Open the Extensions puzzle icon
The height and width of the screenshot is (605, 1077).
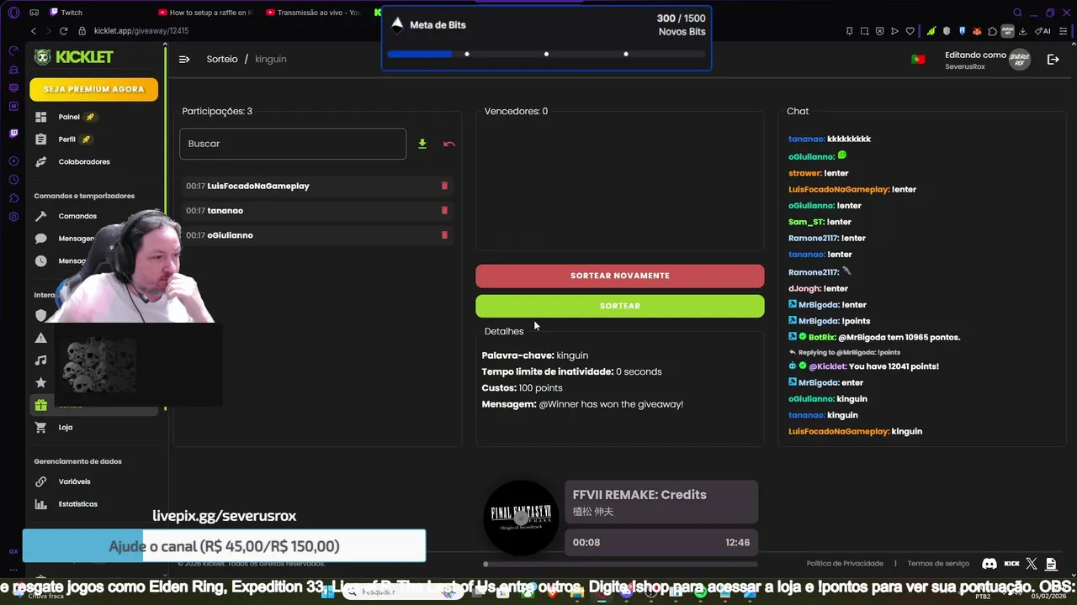point(992,31)
